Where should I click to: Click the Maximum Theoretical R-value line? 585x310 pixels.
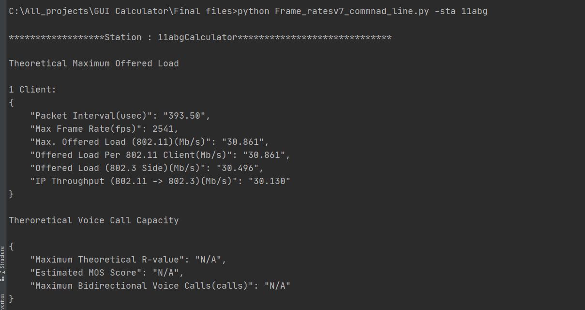128,260
